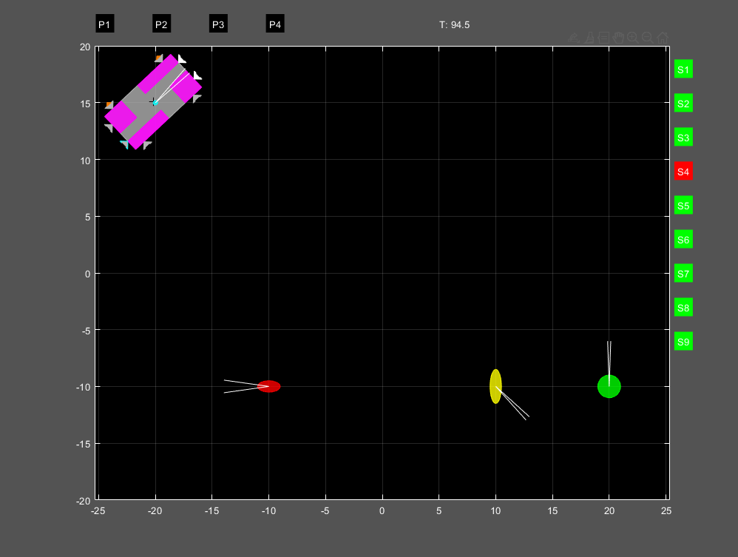Click the red ellipse object in the plot
The height and width of the screenshot is (557, 738).
point(268,387)
